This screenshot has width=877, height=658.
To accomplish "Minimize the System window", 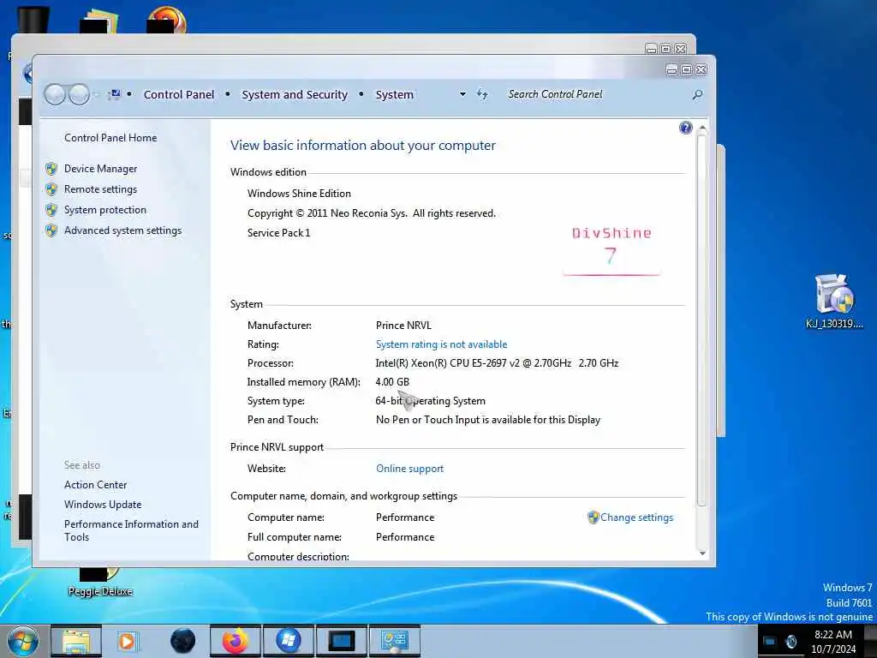I will [671, 69].
